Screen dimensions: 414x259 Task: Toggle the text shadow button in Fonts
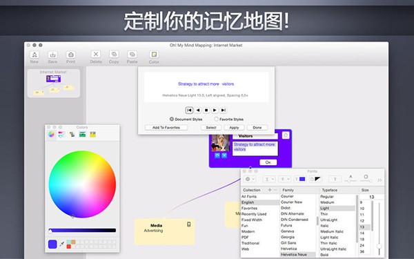tap(335, 179)
